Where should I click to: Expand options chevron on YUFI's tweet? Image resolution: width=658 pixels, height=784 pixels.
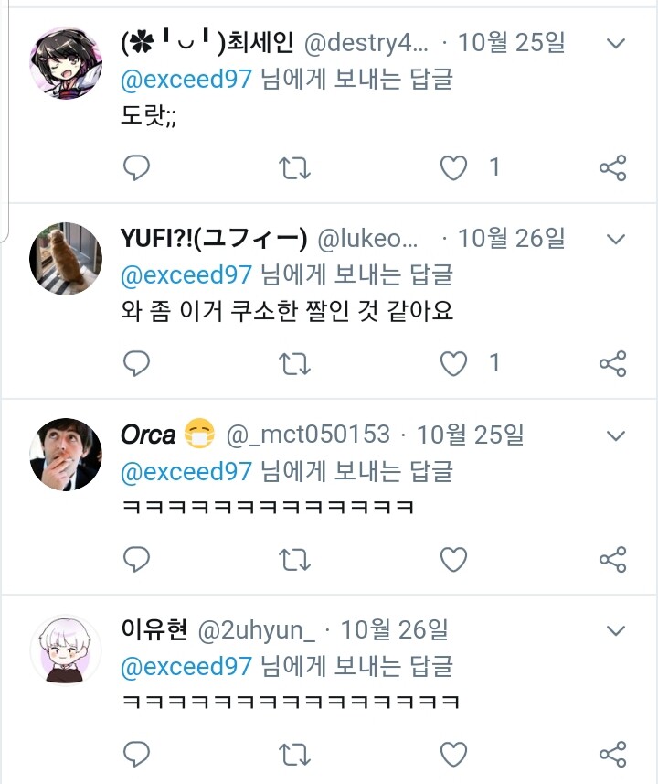click(617, 240)
